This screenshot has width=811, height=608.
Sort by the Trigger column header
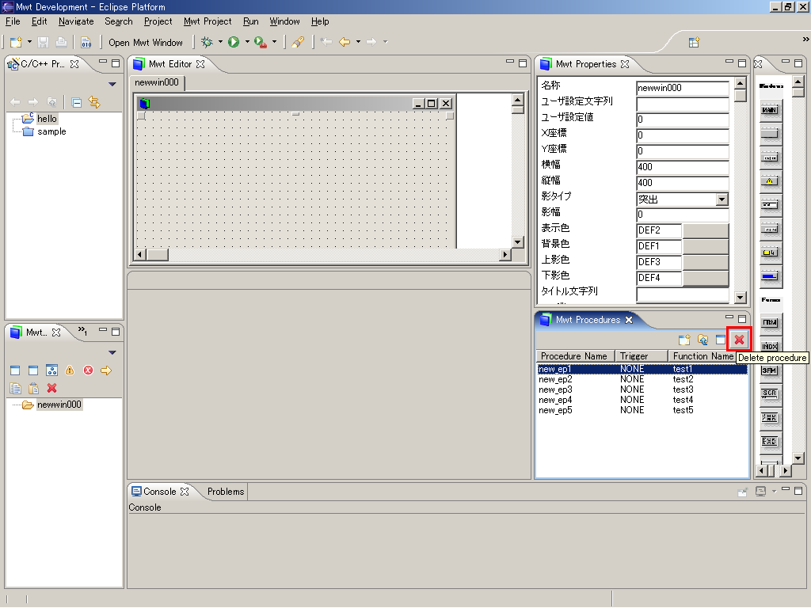tap(642, 356)
